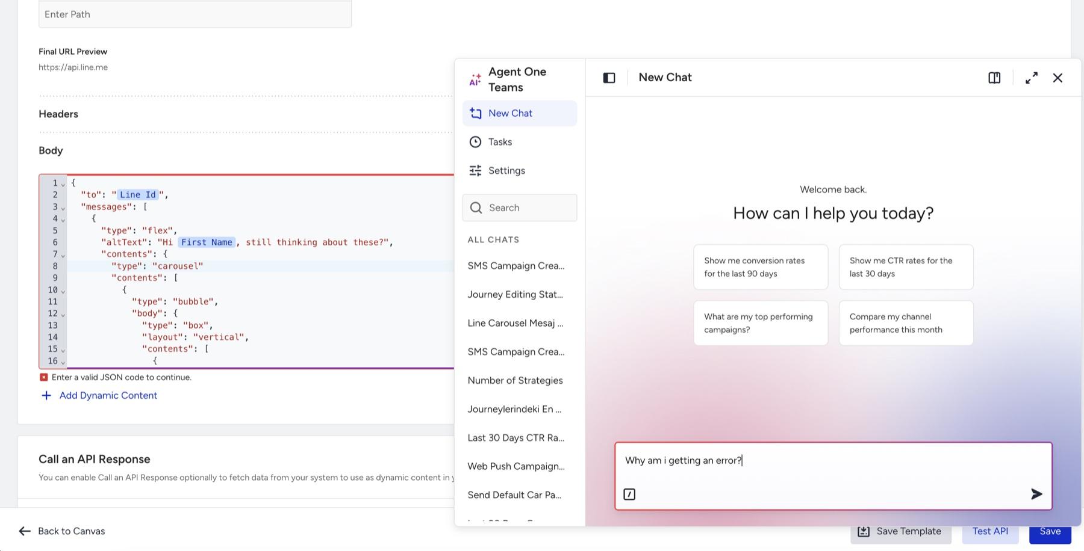The height and width of the screenshot is (551, 1084).
Task: Collapse code fold arrow on line 3
Action: (63, 208)
